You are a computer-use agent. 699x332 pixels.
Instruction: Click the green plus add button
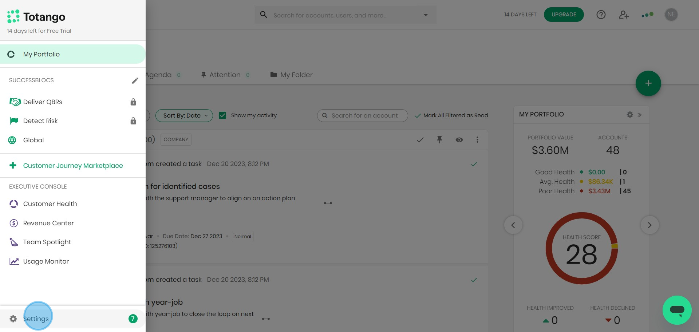pyautogui.click(x=648, y=83)
